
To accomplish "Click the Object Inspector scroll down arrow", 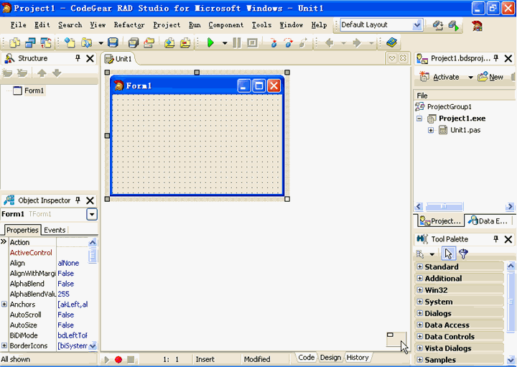I will coord(93,345).
